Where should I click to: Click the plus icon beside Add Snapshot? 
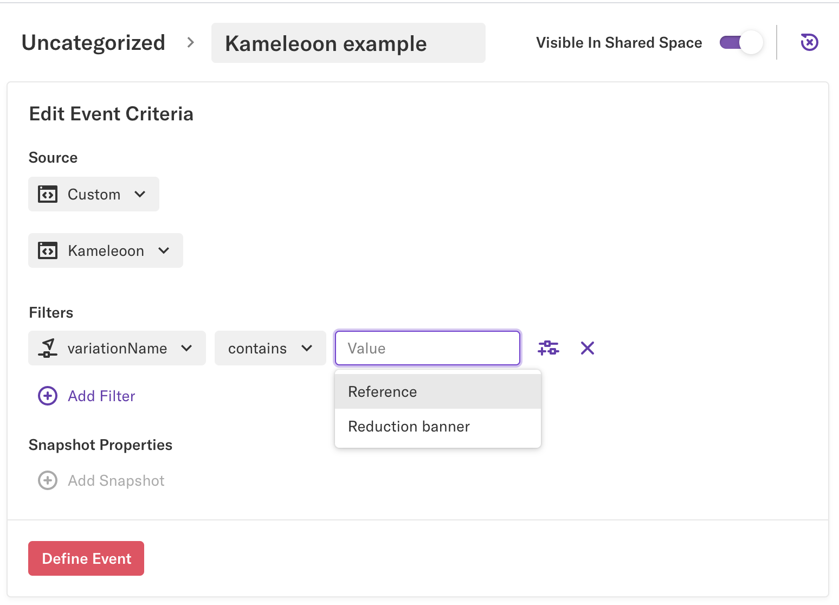(48, 481)
